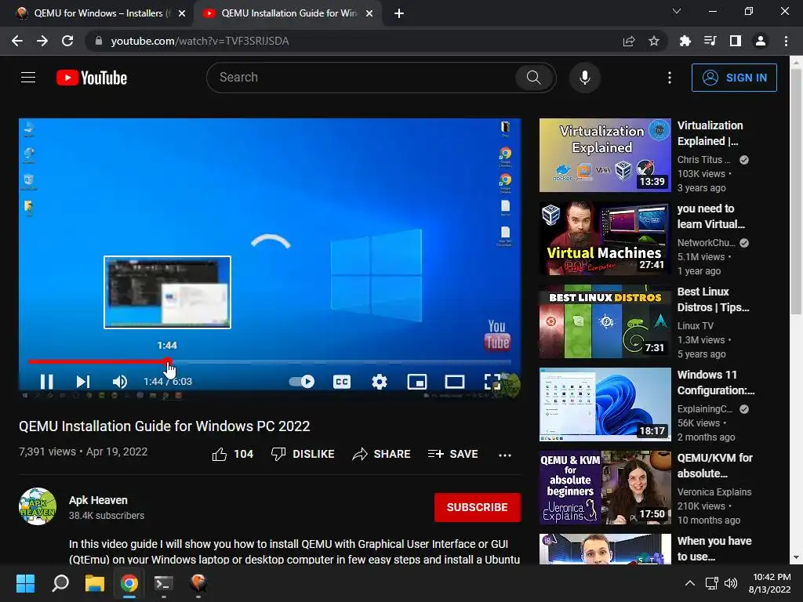803x602 pixels.
Task: Open 'Virtualization Explained' video title
Action: click(710, 133)
